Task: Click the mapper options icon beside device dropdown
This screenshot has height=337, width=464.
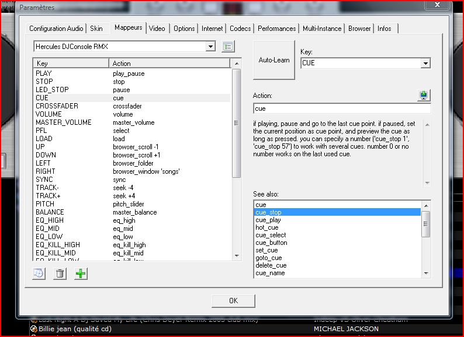Action: pyautogui.click(x=228, y=47)
